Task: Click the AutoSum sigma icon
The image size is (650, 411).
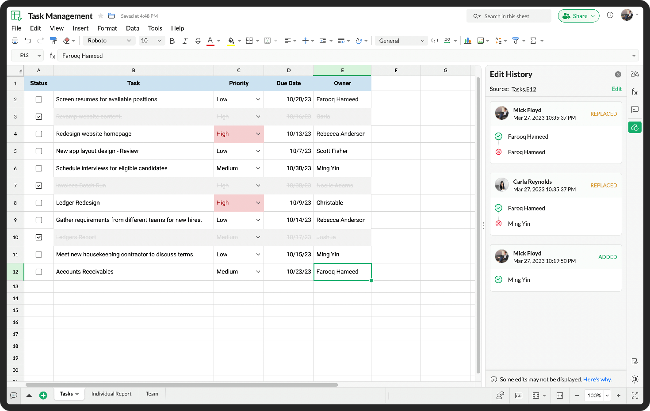Action: 533,41
